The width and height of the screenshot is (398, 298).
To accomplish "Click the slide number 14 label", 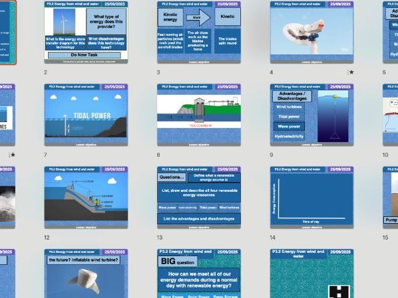I will coord(273,238).
